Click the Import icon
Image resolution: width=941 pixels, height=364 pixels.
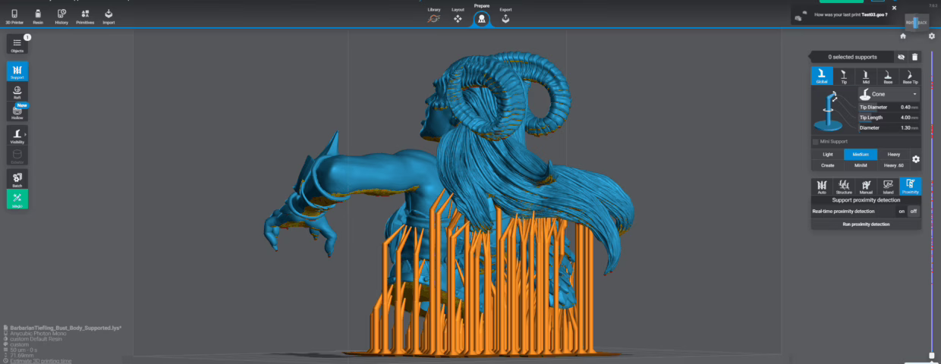click(x=109, y=16)
